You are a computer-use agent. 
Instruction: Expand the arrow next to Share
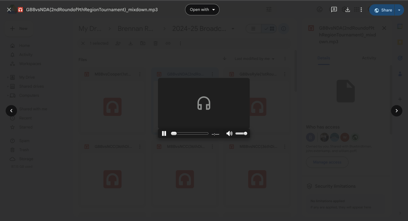point(399,10)
